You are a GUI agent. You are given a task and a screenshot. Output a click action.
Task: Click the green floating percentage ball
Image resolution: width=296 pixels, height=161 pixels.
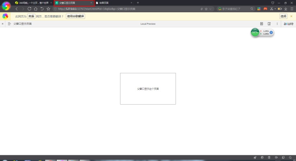pos(255,32)
